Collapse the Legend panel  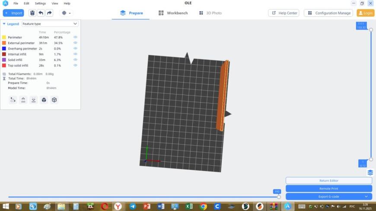[x=4, y=24]
